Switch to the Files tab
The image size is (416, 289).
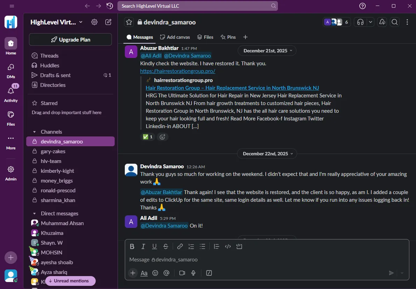click(x=205, y=37)
